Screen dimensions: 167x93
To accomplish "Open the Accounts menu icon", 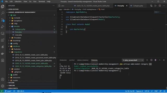I will tap(3, 79).
